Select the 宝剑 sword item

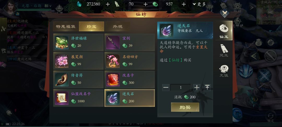click(130, 42)
